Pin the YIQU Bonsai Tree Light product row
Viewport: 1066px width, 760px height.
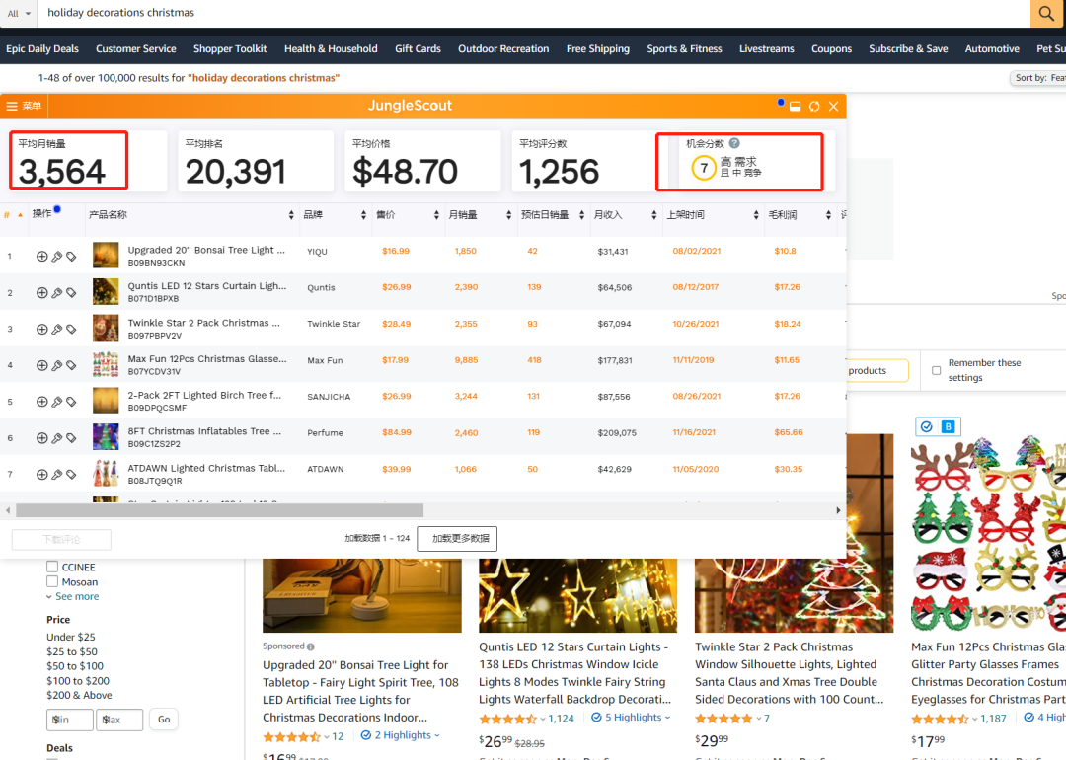pyautogui.click(x=57, y=257)
